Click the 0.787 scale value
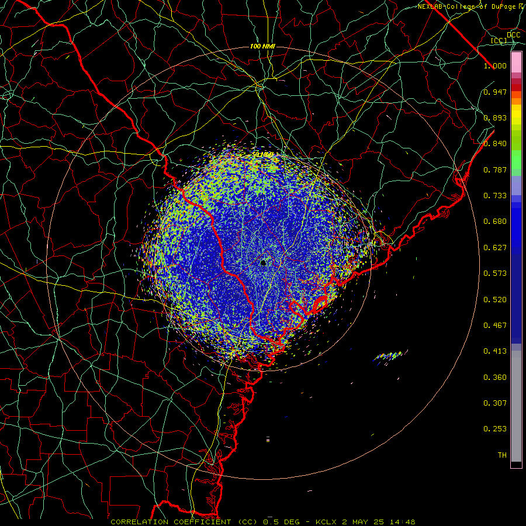 click(495, 169)
